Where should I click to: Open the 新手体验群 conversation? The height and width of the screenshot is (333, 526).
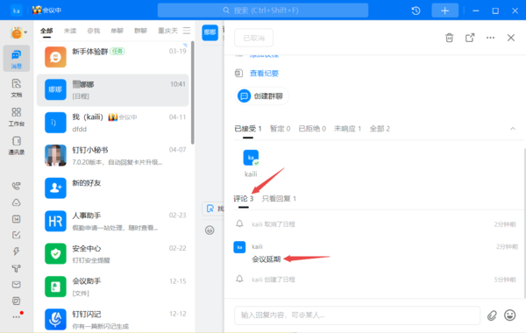[113, 57]
